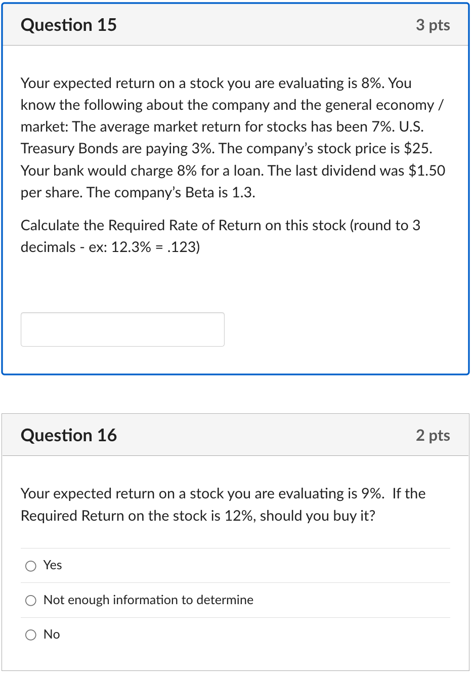Click the Treasury Bonds are paying 3% text
475x674 pixels.
click(x=117, y=149)
